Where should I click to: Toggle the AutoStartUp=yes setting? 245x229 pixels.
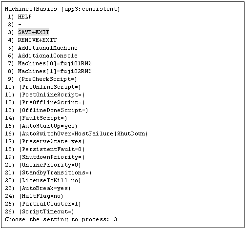48,126
